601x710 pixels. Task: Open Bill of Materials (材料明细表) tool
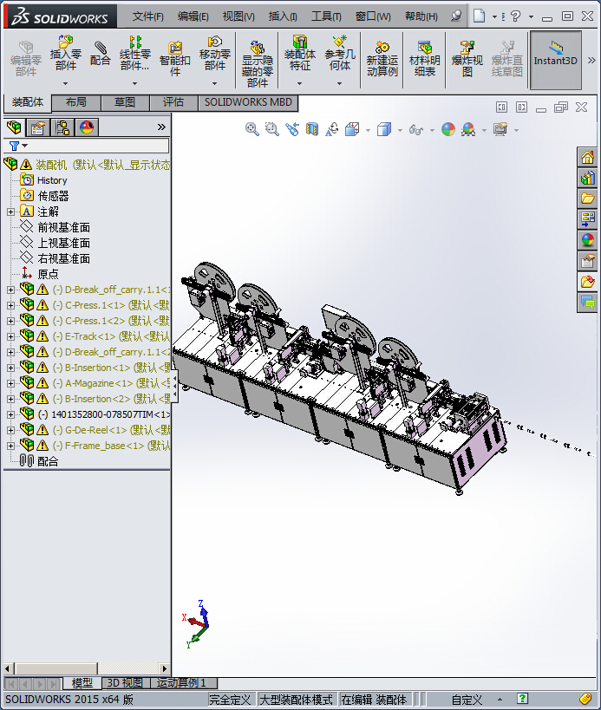point(424,58)
